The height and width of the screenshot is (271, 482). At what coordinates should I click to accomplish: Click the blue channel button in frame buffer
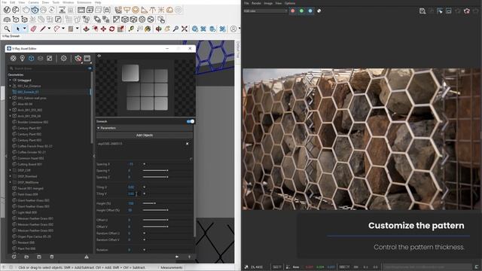click(x=310, y=11)
